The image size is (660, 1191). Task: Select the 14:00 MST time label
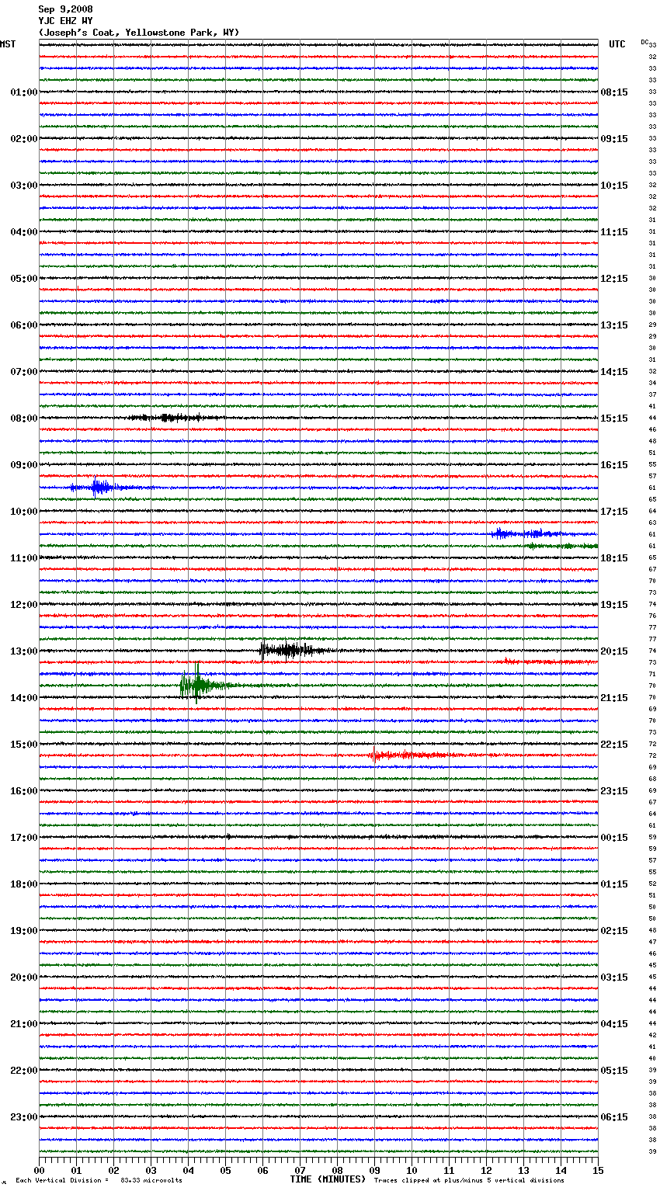(x=24, y=698)
